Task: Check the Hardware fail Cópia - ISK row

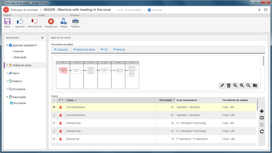Action: pos(54,131)
